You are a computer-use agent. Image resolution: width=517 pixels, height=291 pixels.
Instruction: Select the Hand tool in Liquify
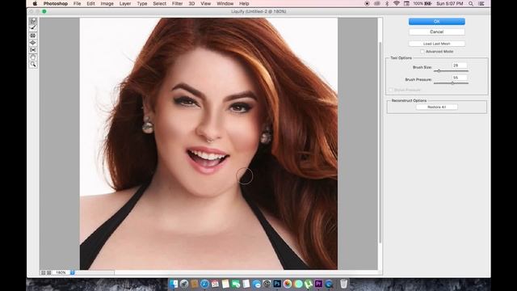pyautogui.click(x=32, y=57)
